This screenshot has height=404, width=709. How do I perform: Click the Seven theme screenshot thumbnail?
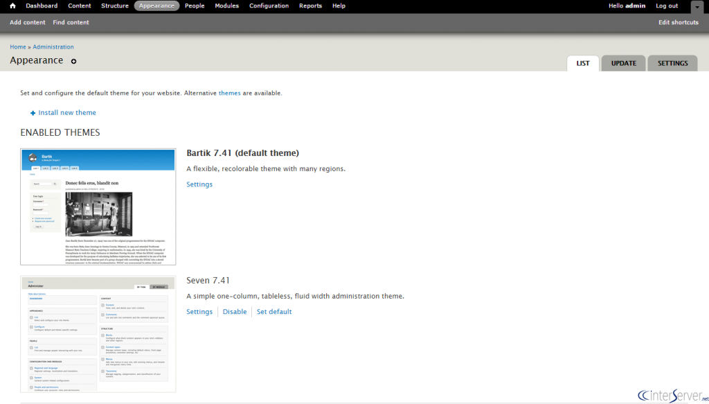98,334
